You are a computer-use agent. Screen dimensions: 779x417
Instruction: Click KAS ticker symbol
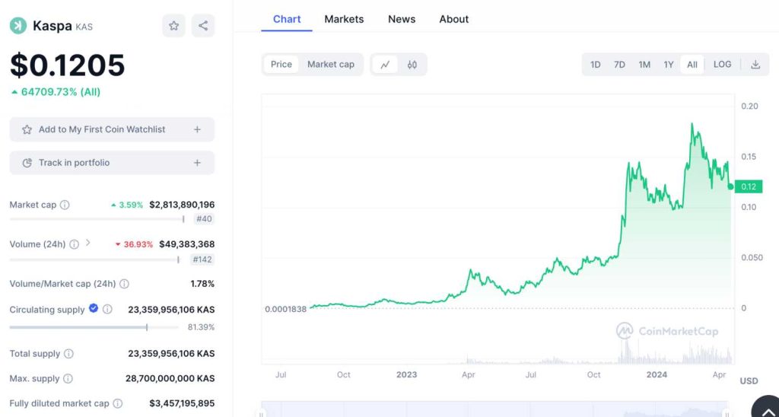(84, 27)
